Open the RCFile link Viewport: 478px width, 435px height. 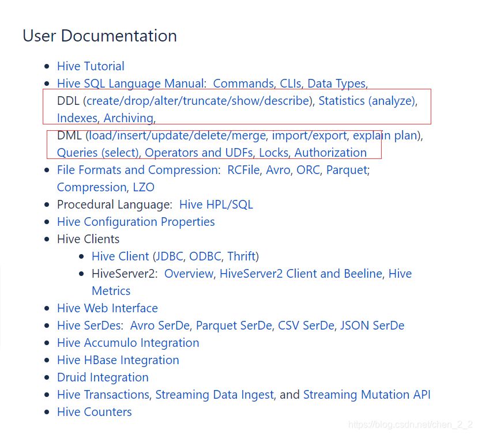pos(243,170)
